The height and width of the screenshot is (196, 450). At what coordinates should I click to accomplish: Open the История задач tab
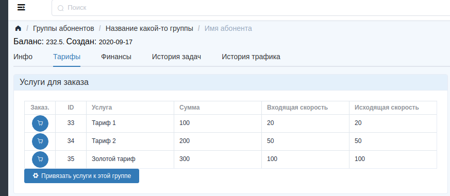point(176,57)
